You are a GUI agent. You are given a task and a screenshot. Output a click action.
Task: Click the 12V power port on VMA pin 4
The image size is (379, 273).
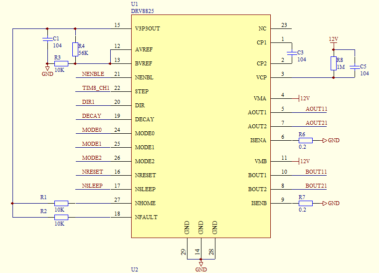pos(304,98)
